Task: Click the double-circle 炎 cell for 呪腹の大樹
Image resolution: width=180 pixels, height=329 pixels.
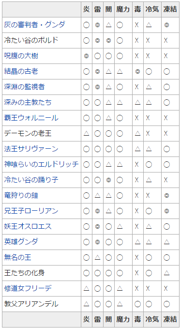Action: tap(86, 56)
